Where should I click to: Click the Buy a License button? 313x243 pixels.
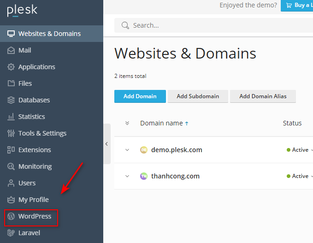pyautogui.click(x=297, y=6)
